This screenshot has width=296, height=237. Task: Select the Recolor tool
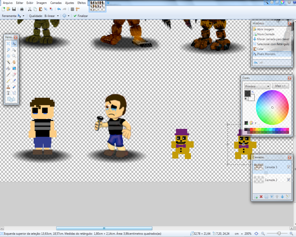point(14,87)
